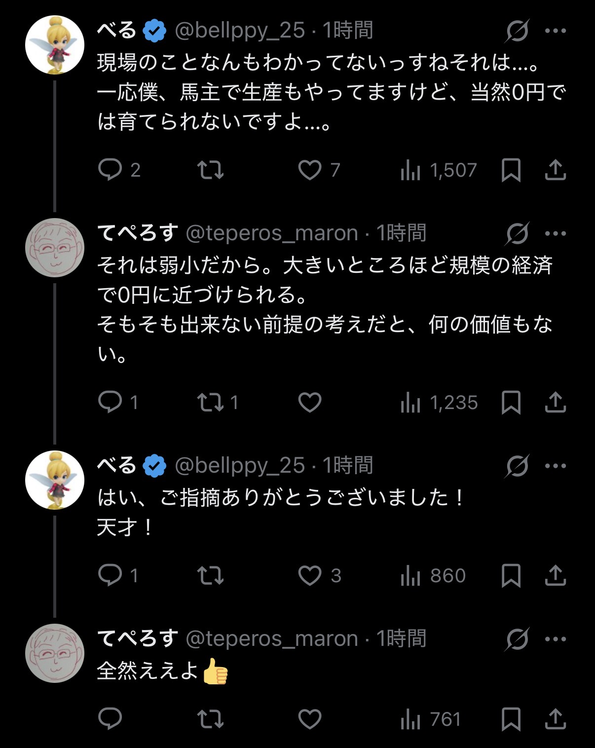This screenshot has height=748, width=595.
Task: Open more options on 規模の経済 tweet
Action: click(x=556, y=233)
